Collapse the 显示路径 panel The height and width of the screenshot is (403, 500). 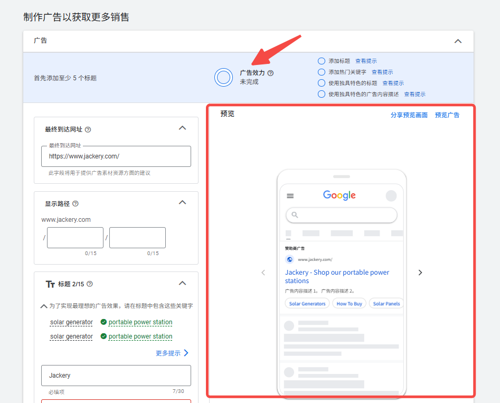coord(182,202)
